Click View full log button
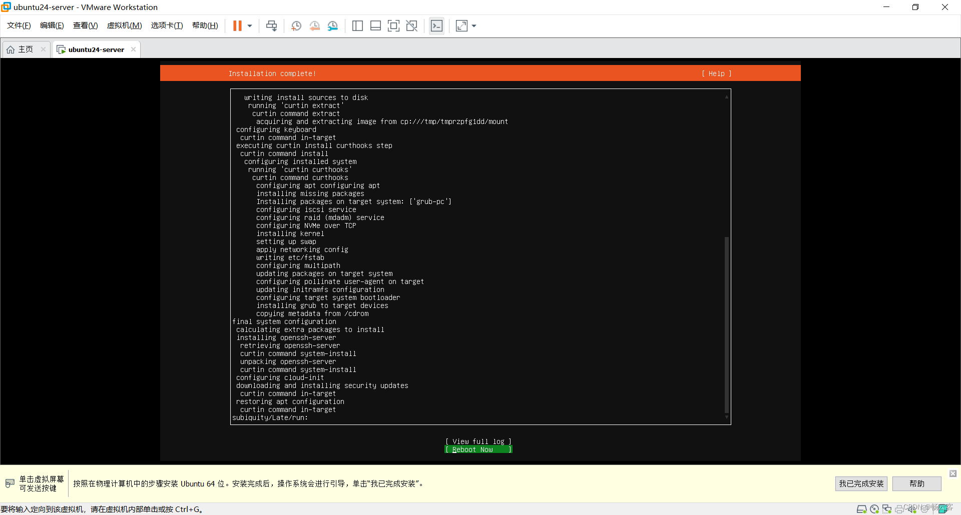This screenshot has height=515, width=961. click(478, 441)
